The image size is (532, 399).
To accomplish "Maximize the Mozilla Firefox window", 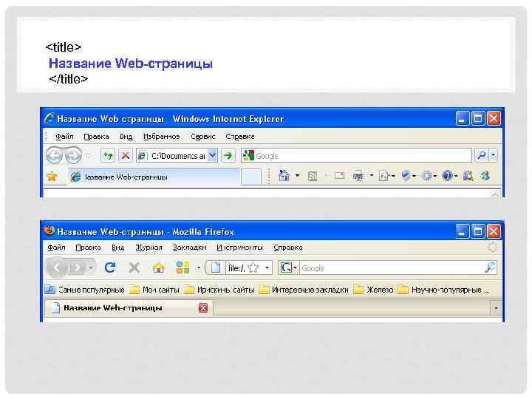I will pyautogui.click(x=478, y=231).
